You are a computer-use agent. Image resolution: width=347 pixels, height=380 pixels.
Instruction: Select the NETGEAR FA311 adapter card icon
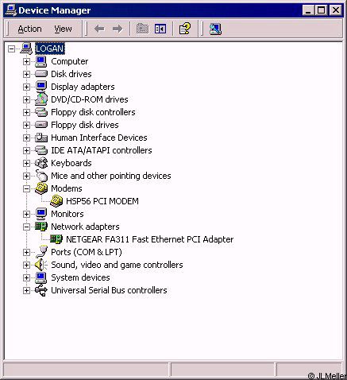pos(56,239)
